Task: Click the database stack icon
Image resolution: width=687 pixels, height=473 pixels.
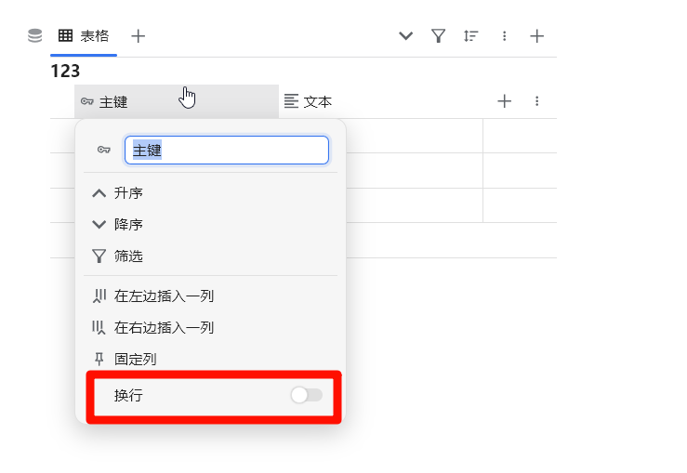Action: [x=35, y=35]
